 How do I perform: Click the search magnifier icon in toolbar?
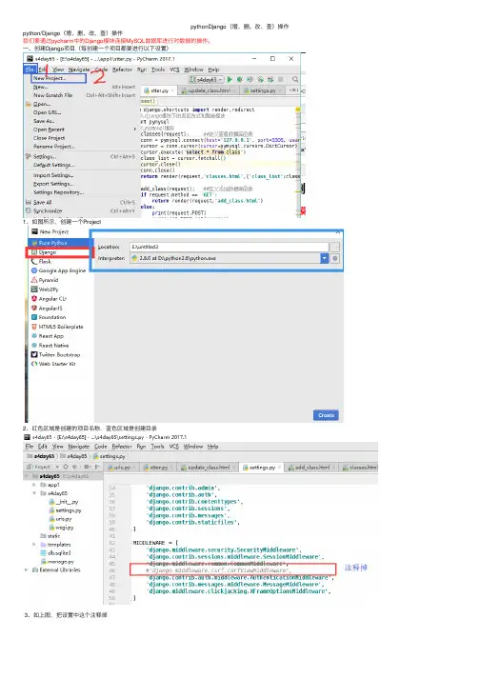[295, 79]
